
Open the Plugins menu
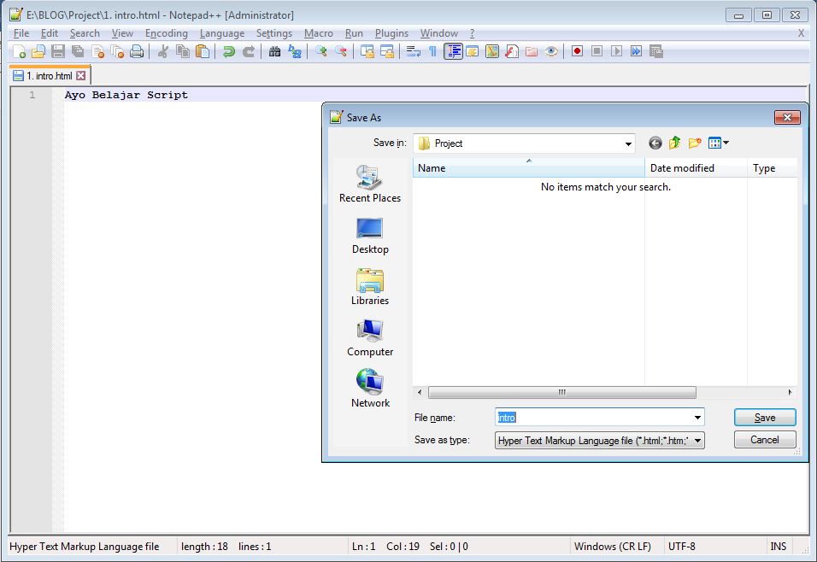pos(391,33)
